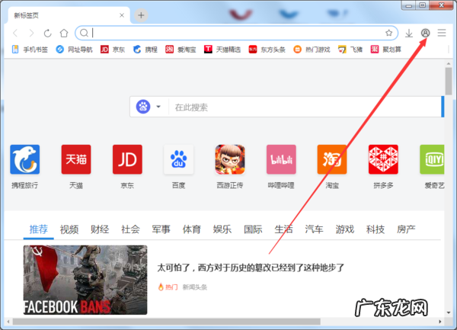Open 携程 in the bookmarks bar
Viewport: 457px width, 330px height.
145,50
